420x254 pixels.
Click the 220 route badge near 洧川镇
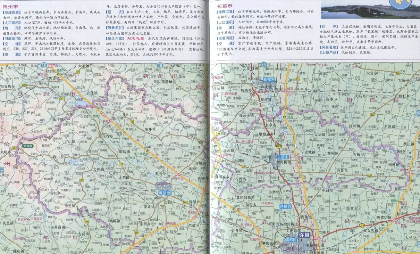coord(372,114)
